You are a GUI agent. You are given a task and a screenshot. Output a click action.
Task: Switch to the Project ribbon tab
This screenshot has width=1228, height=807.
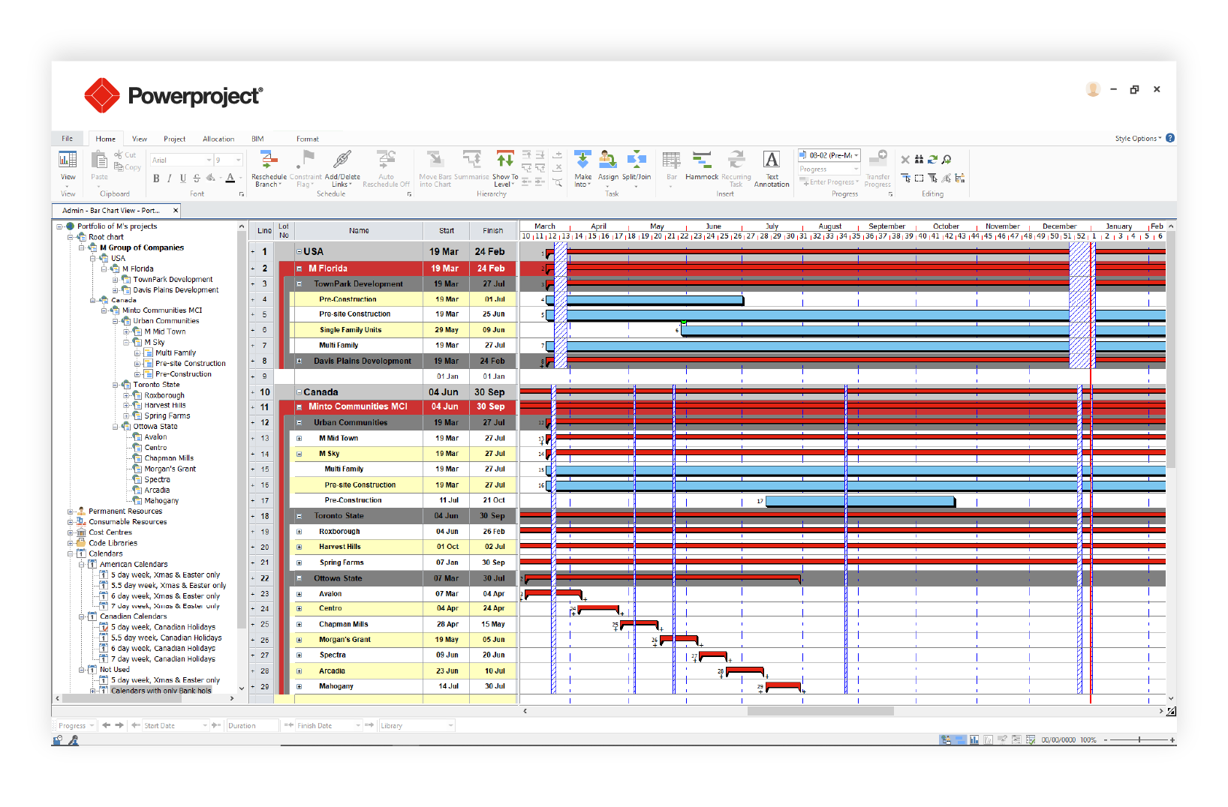click(x=174, y=139)
